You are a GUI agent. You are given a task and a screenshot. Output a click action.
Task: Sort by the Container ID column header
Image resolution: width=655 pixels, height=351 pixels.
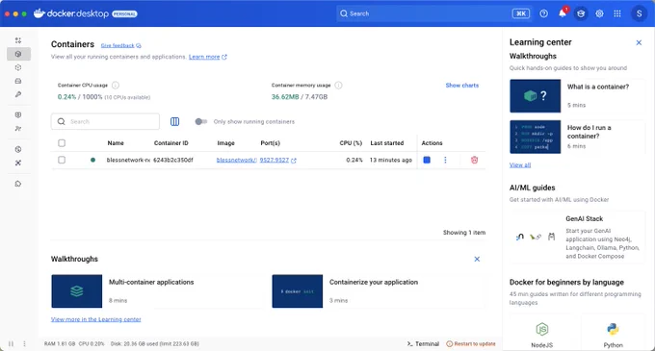coord(171,143)
